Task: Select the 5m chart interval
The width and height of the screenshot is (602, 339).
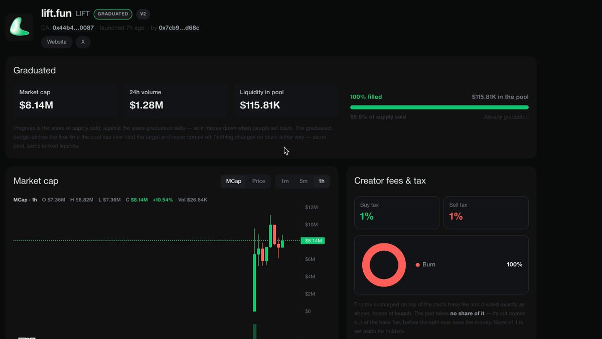Action: point(304,181)
